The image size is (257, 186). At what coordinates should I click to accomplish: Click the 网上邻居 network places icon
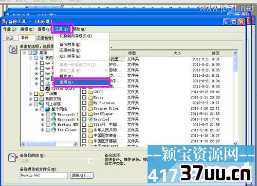coord(42,104)
